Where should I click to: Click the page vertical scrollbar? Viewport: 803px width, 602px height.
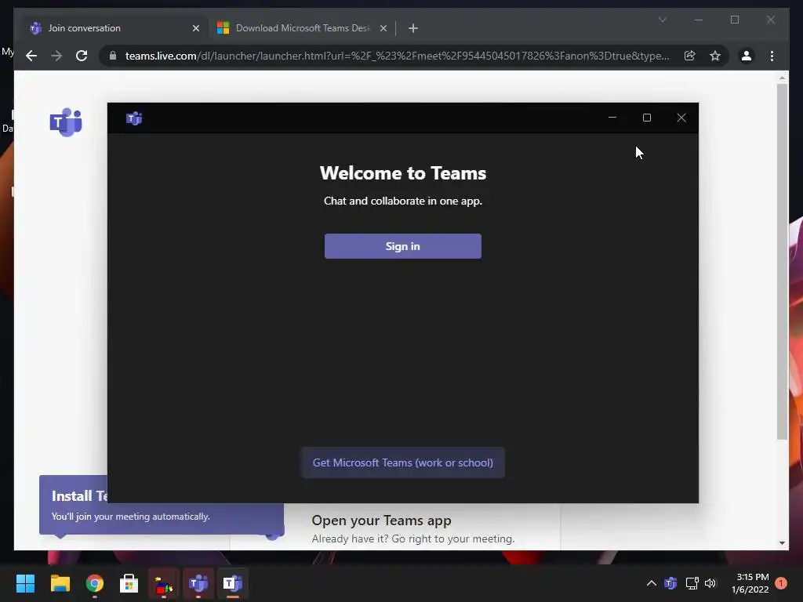(782, 261)
